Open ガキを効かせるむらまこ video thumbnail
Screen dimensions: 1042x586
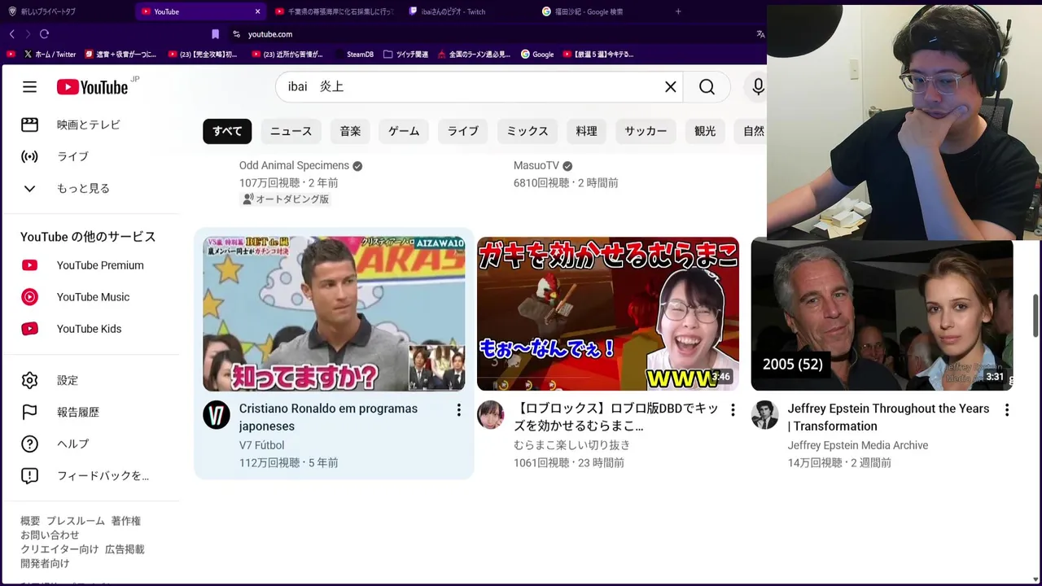coord(608,314)
